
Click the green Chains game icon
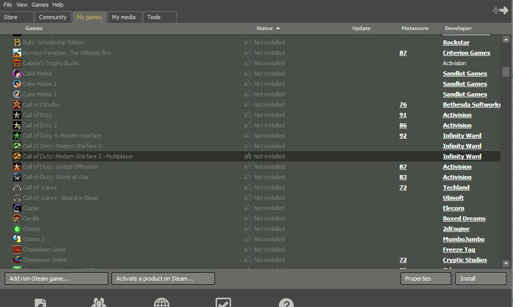click(x=17, y=229)
